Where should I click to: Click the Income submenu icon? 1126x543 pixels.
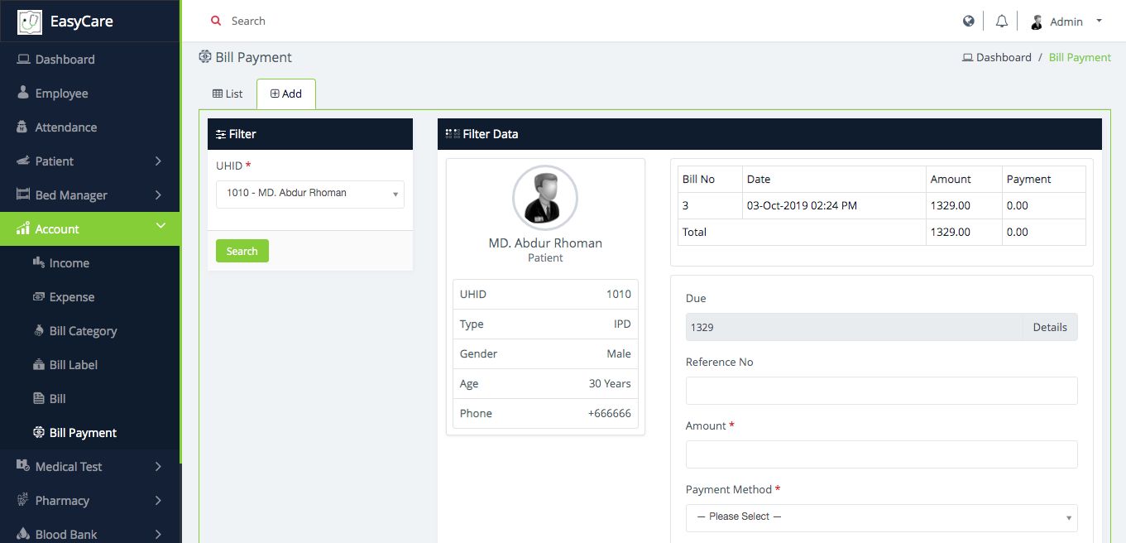[38, 262]
